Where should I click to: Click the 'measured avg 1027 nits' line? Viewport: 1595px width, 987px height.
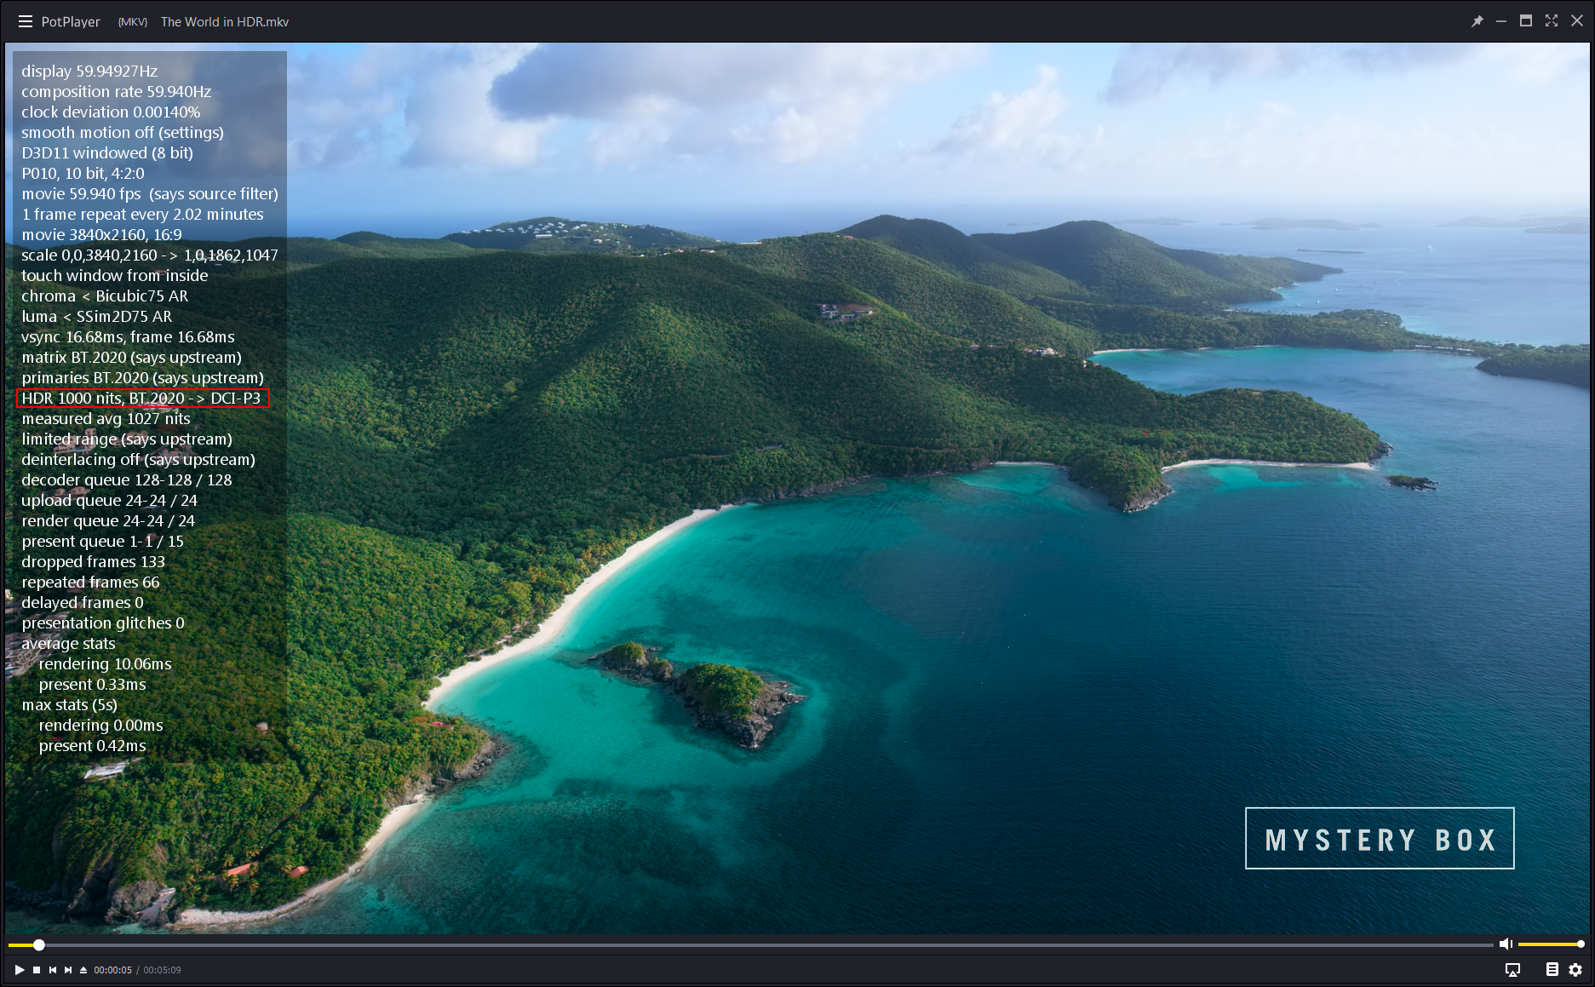106,419
